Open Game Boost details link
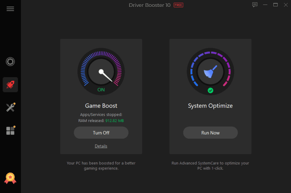The height and width of the screenshot is (193, 291). [x=101, y=146]
